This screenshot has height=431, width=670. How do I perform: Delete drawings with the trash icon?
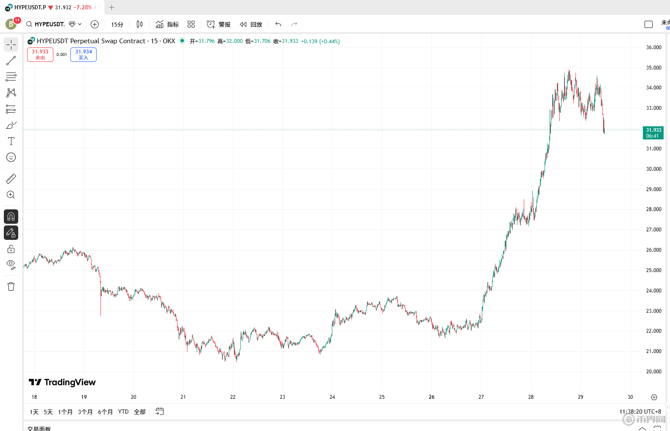(x=11, y=286)
